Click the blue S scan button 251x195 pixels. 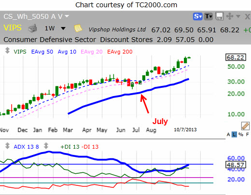[198, 16]
